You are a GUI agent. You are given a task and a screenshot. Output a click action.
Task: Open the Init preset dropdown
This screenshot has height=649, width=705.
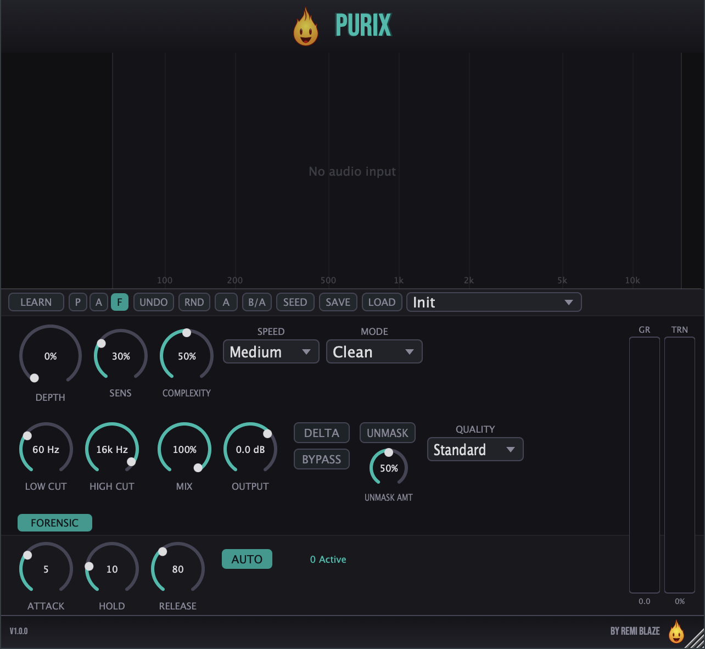click(494, 302)
